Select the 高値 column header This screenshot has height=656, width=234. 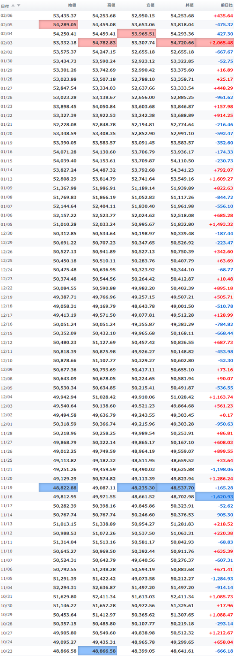[x=111, y=6]
